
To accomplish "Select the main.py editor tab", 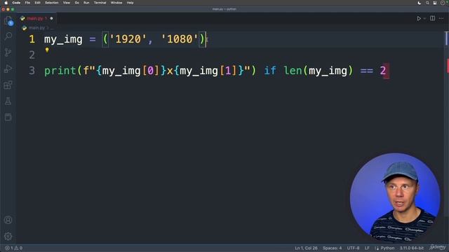I will click(x=36, y=18).
